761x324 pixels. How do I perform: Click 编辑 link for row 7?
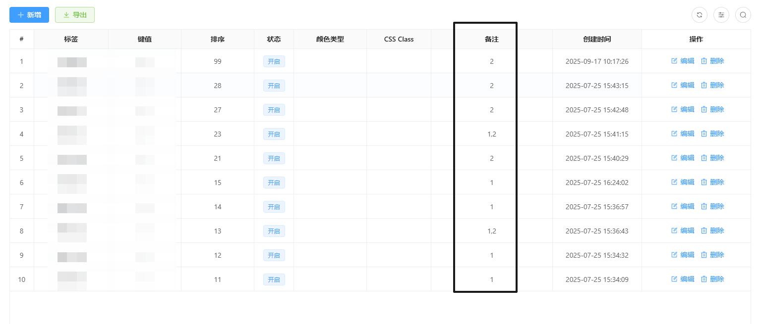pyautogui.click(x=683, y=207)
